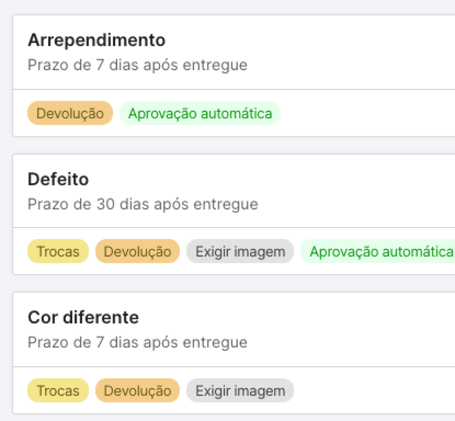The image size is (455, 421).
Task: Select the Aprovação automática tag in Arrependimento
Action: tap(200, 113)
